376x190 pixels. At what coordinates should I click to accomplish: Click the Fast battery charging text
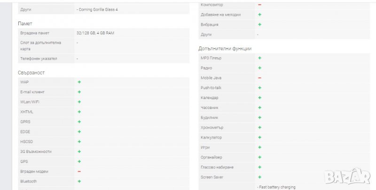[x=276, y=187]
